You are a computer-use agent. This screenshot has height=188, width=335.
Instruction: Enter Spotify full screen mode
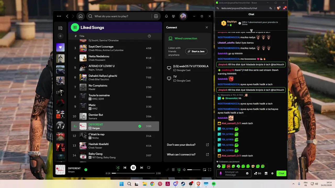210,170
